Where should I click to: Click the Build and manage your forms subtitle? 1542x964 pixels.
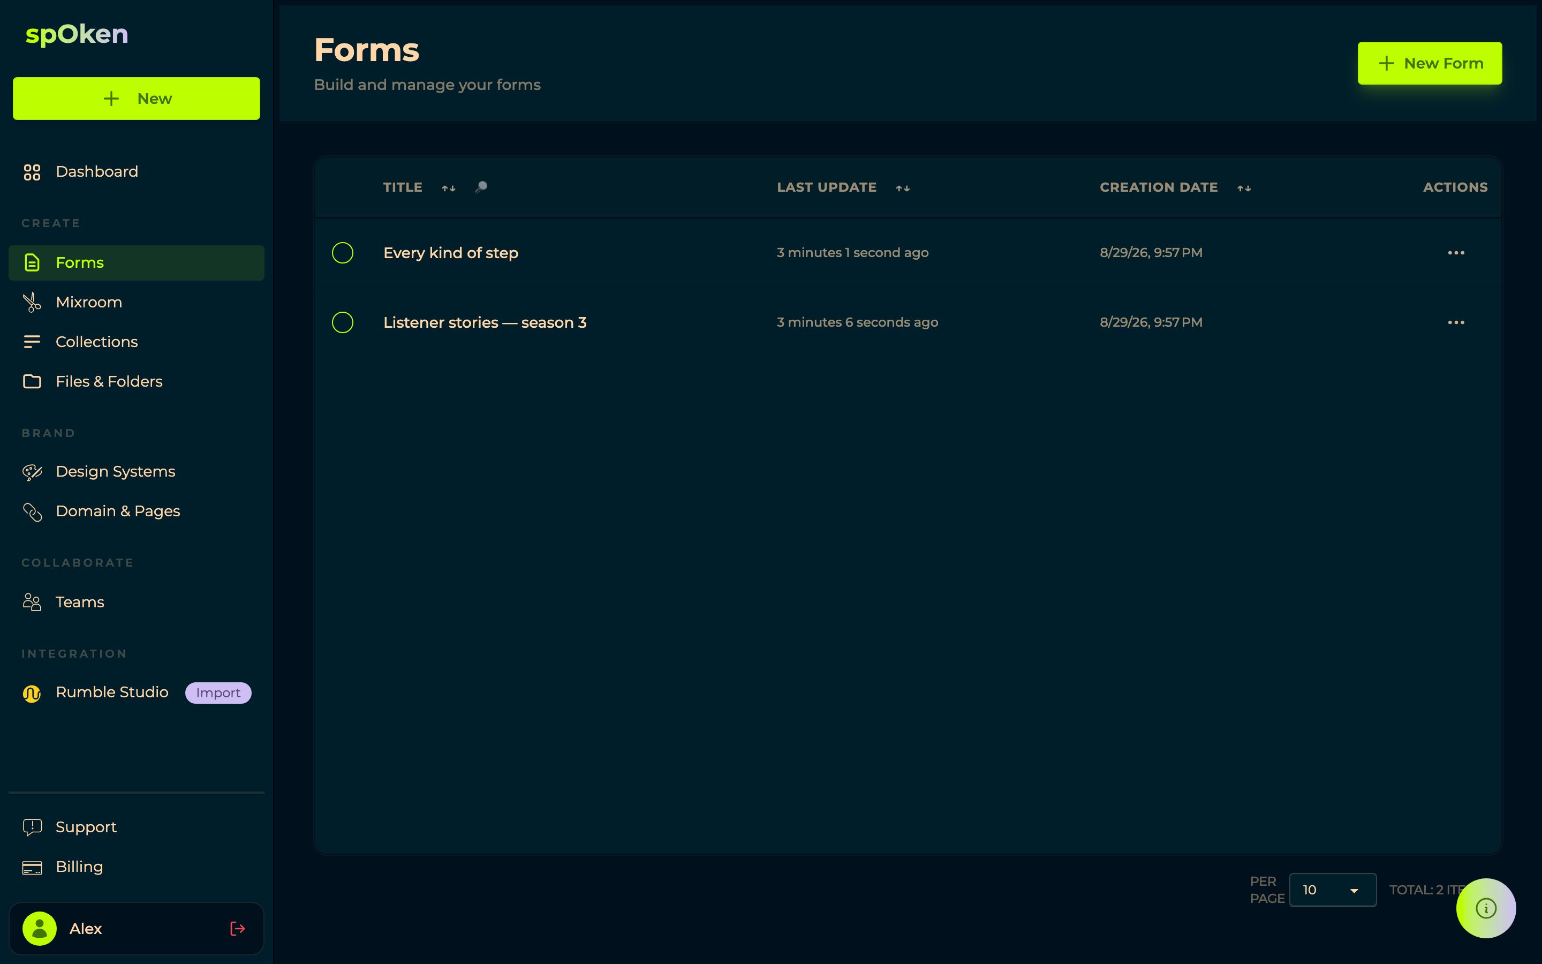point(427,85)
